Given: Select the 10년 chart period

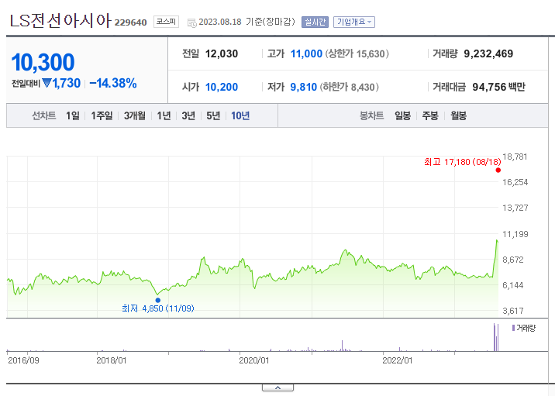Looking at the screenshot, I should (240, 115).
